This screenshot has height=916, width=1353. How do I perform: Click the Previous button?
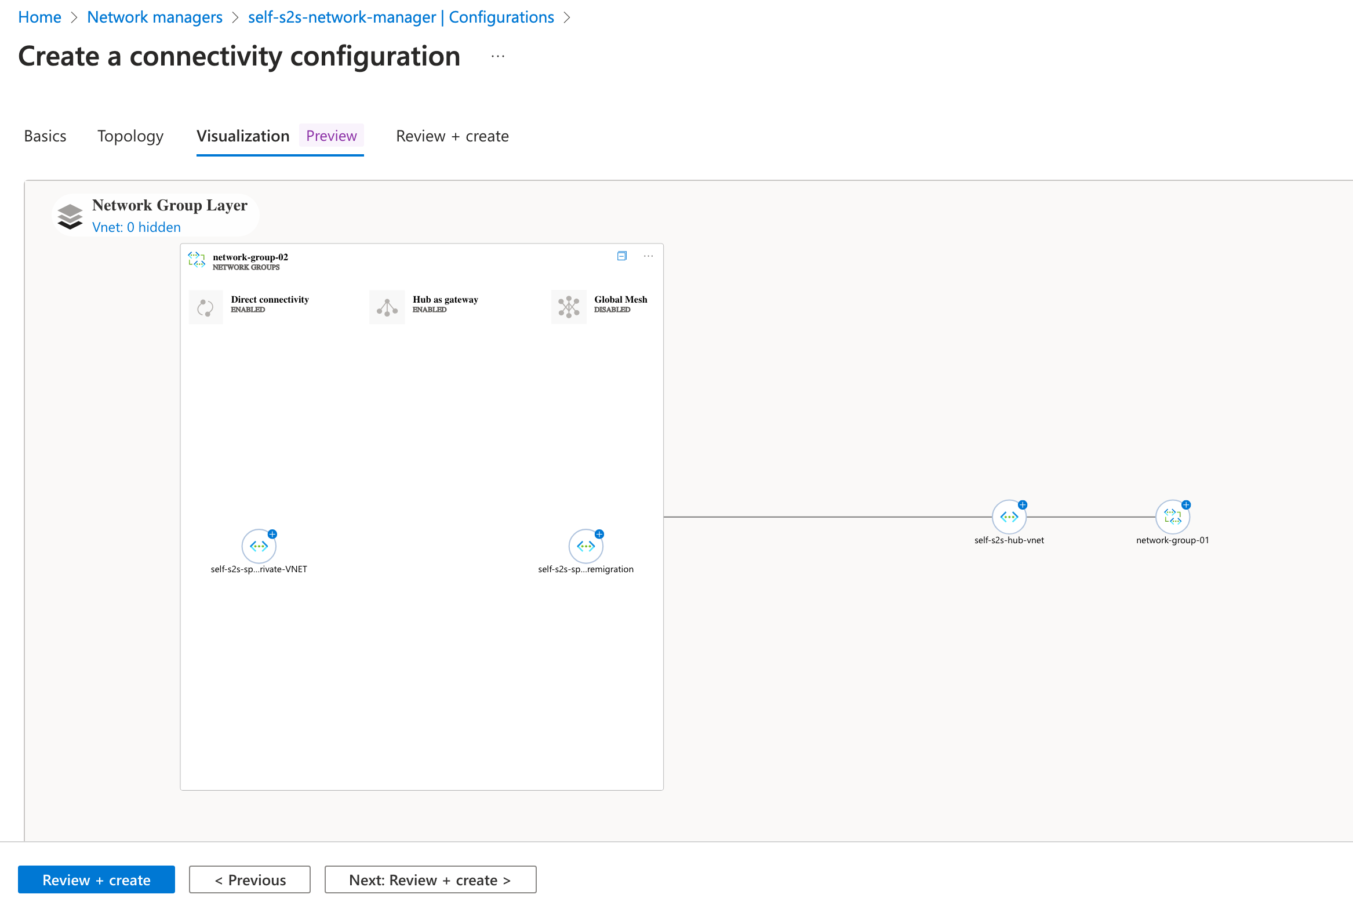coord(250,879)
